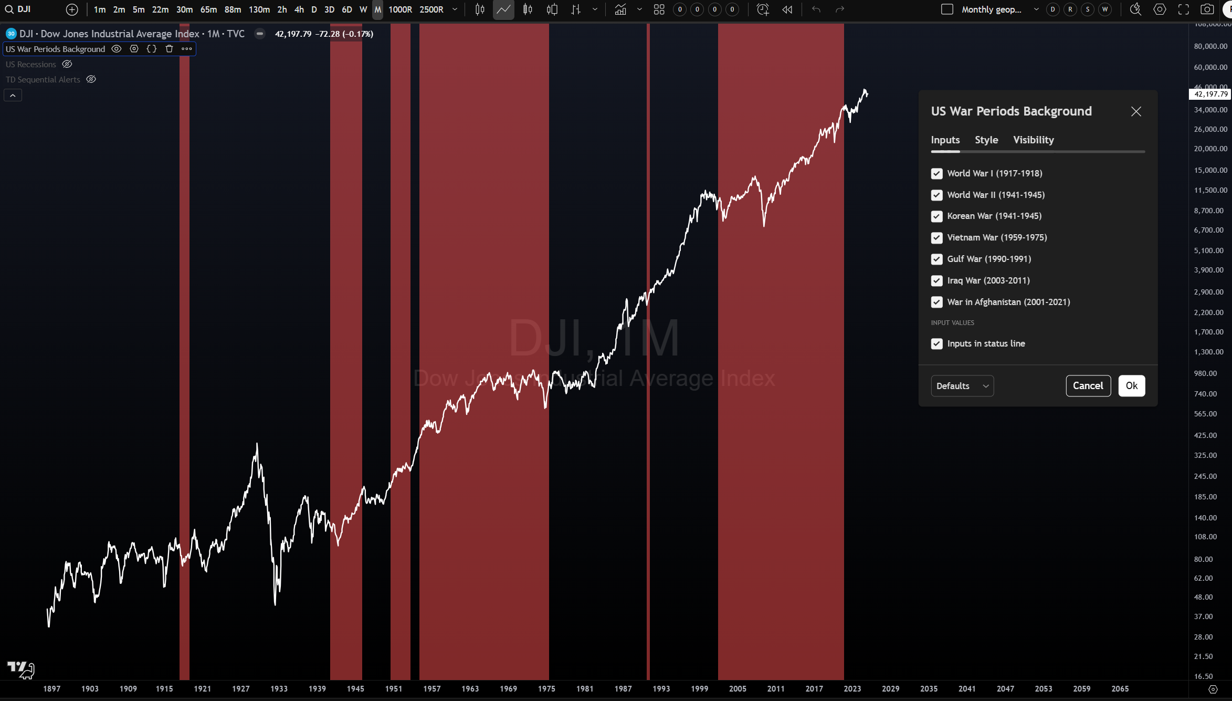This screenshot has width=1232, height=701.
Task: Uncheck Vietnam War (1959-1975) checkbox
Action: (x=936, y=238)
